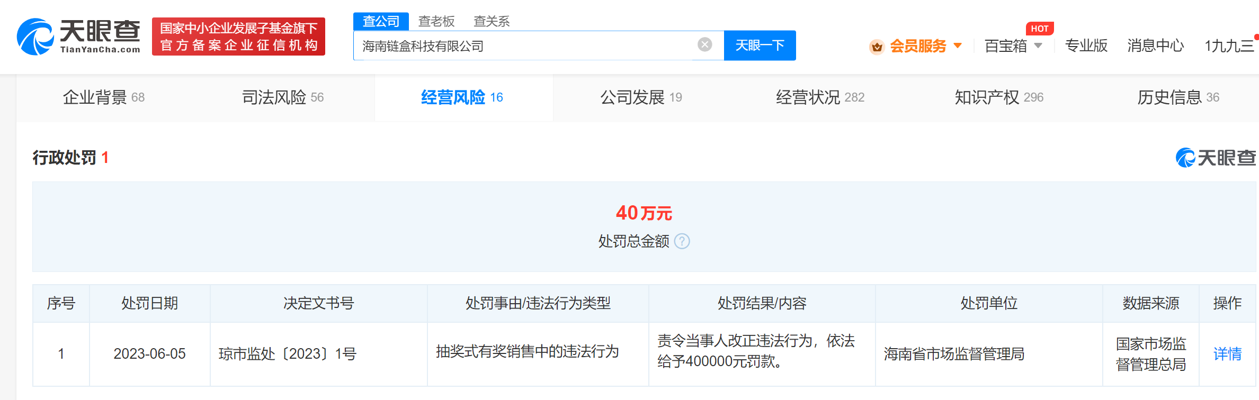Select the 查老板 search tab
1259x400 pixels.
coord(436,21)
